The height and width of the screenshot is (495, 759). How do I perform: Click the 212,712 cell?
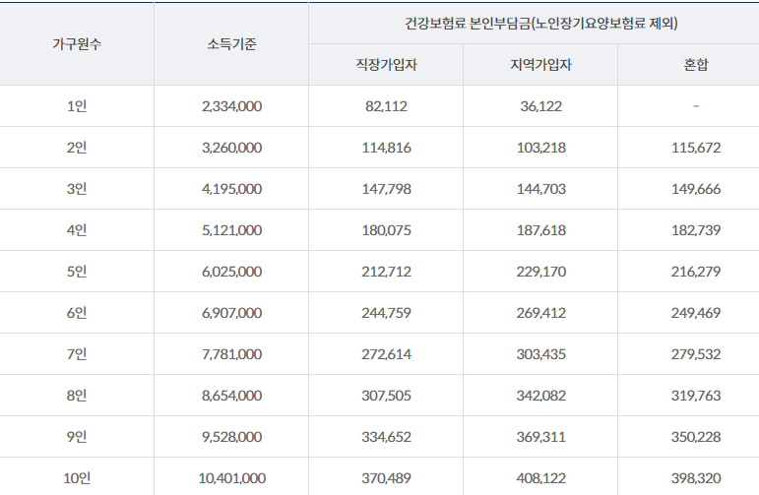(x=386, y=272)
